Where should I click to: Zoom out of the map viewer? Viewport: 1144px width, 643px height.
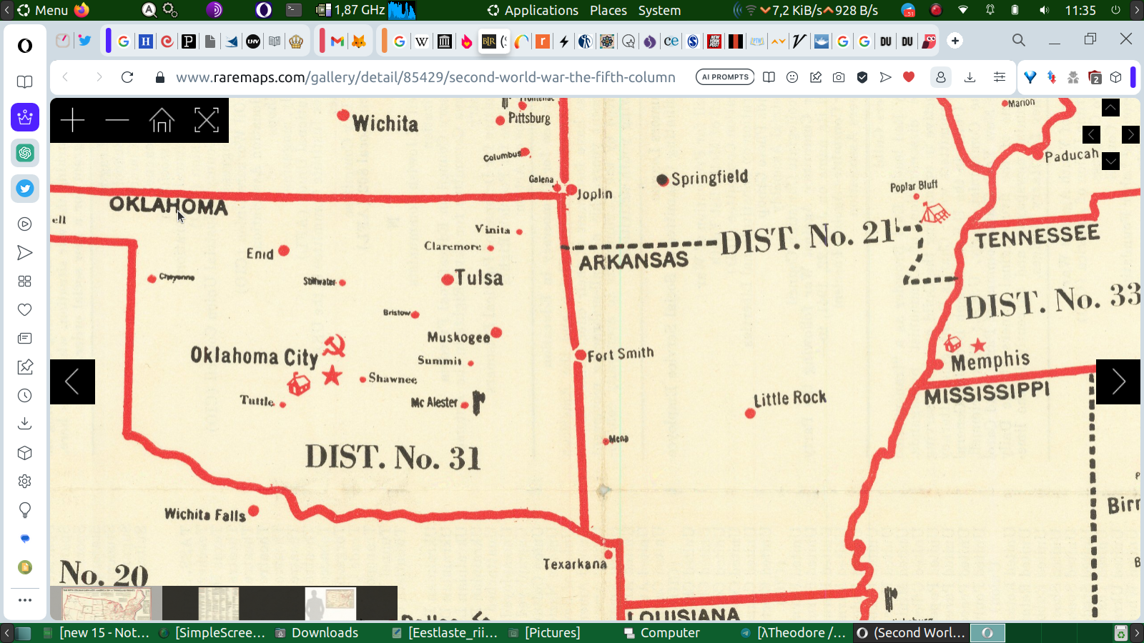click(117, 120)
